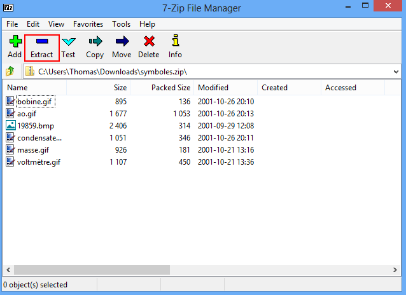Open the File menu
This screenshot has width=406, height=295.
pyautogui.click(x=12, y=24)
